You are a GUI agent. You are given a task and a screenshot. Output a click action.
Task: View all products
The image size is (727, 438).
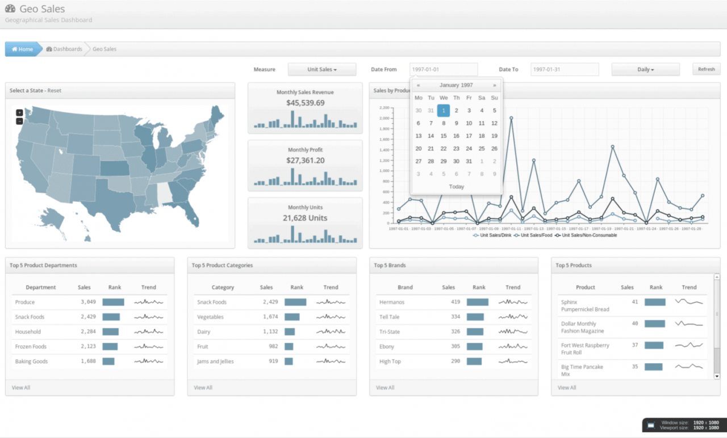[x=567, y=388]
